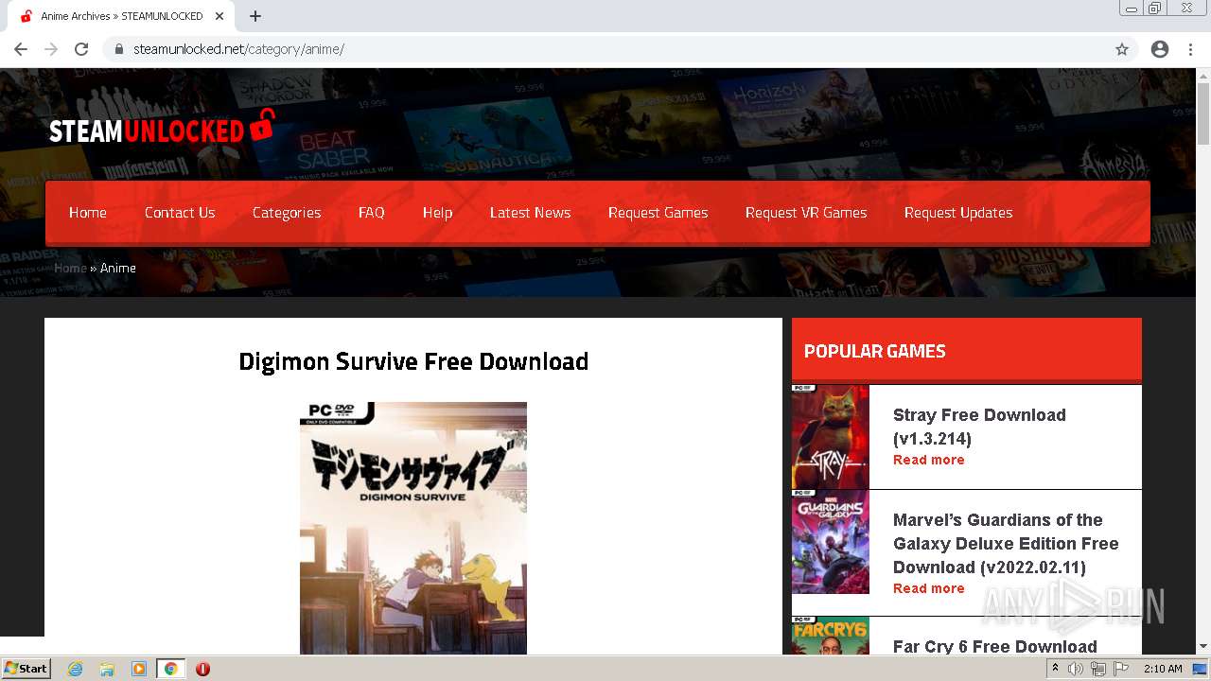1211x681 pixels.
Task: Open Stray Free Download (v1.3.214) link
Action: click(979, 427)
